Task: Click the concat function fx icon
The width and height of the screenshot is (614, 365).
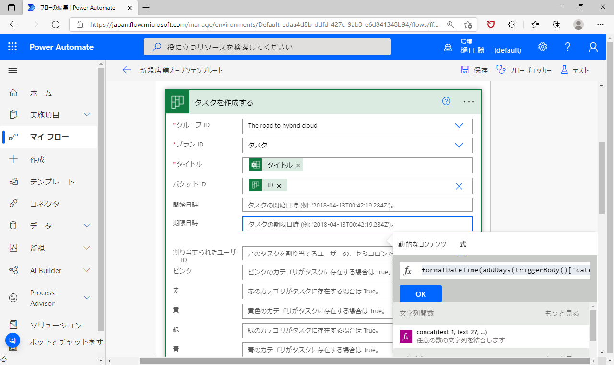Action: point(406,336)
